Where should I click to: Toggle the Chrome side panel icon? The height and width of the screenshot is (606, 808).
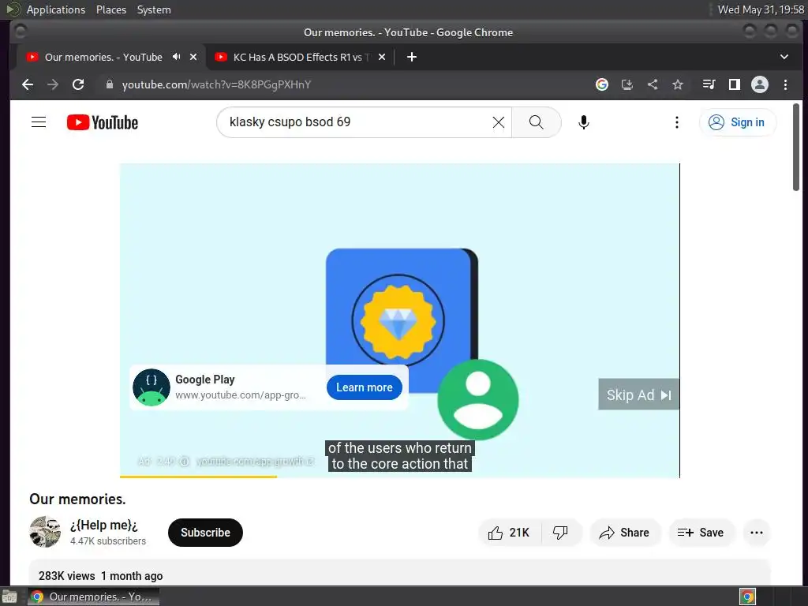click(735, 84)
